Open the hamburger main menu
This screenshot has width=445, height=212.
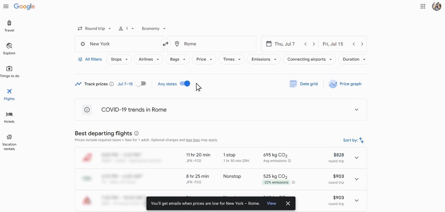tap(6, 6)
